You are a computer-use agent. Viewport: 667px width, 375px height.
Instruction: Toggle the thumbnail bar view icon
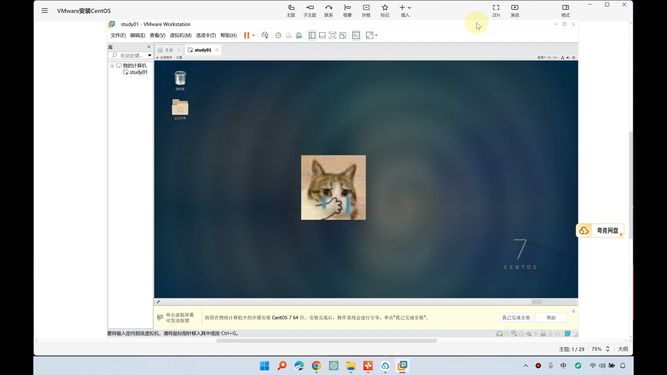pyautogui.click(x=322, y=35)
